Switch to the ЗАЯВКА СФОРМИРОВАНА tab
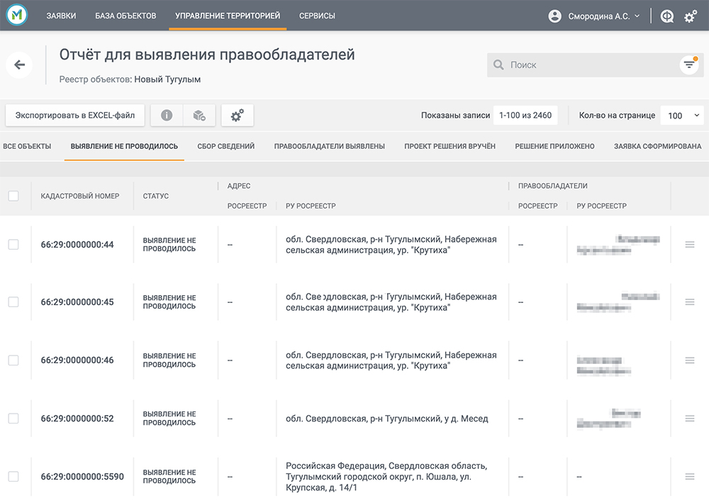The image size is (709, 503). [x=658, y=146]
